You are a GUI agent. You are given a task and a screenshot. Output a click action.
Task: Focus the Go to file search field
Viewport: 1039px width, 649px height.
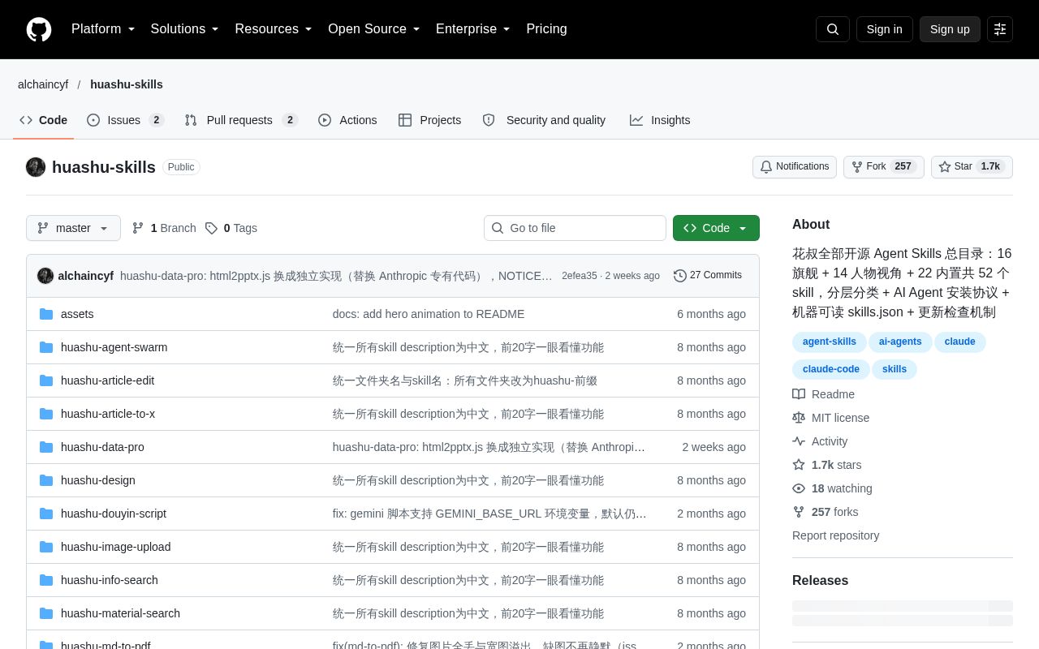tap(575, 228)
